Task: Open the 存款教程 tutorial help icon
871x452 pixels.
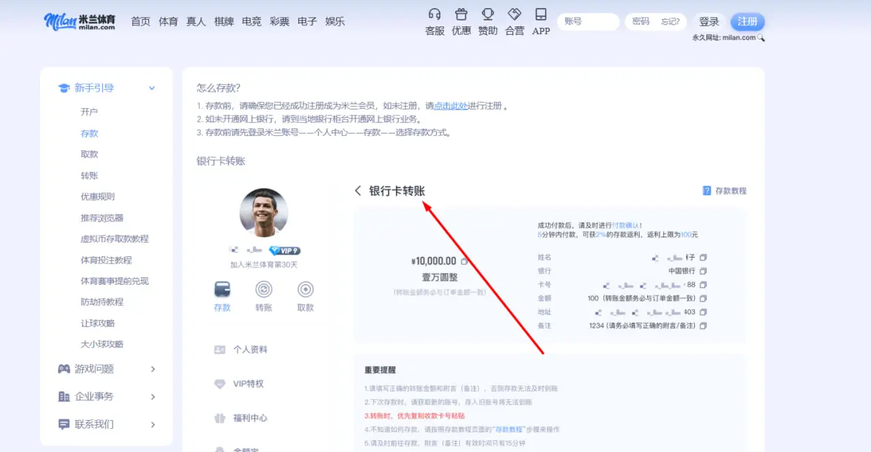Action: (x=707, y=190)
